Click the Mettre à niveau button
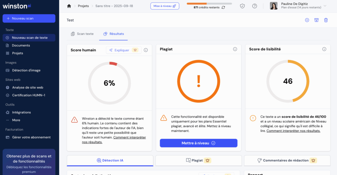 tap(198, 143)
